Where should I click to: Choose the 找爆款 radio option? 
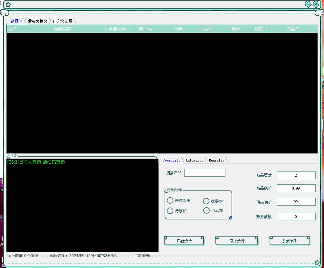(x=206, y=201)
